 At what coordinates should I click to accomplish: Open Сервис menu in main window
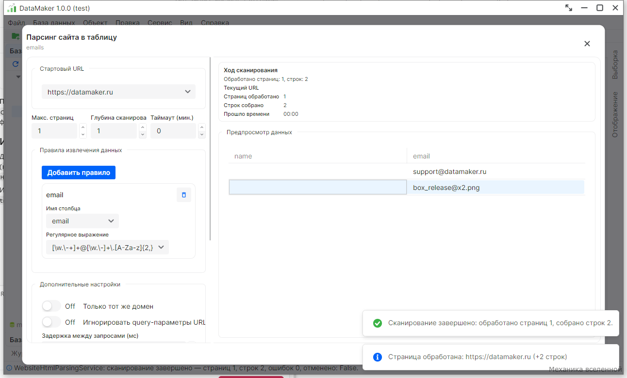(160, 23)
